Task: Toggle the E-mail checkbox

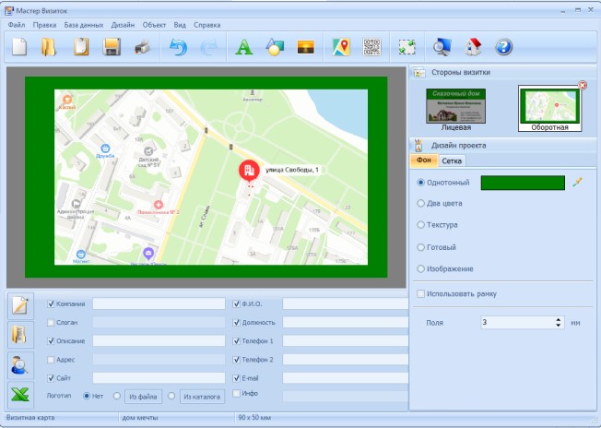Action: [237, 378]
